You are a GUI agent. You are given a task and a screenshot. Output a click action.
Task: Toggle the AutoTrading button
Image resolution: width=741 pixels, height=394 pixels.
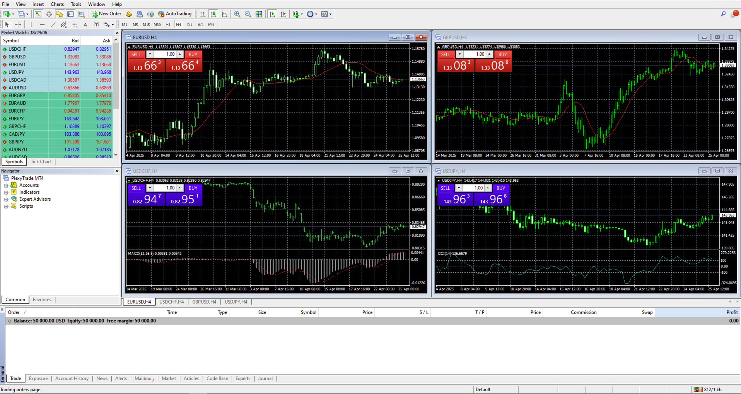click(x=175, y=14)
